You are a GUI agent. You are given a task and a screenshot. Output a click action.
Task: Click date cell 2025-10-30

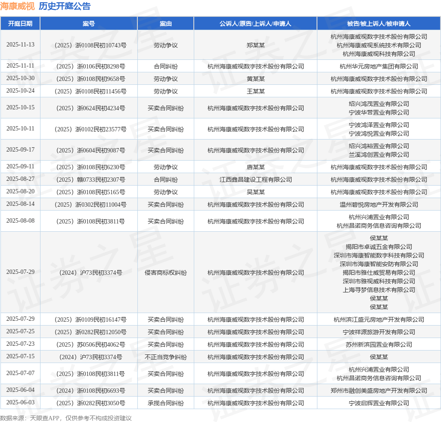point(20,78)
